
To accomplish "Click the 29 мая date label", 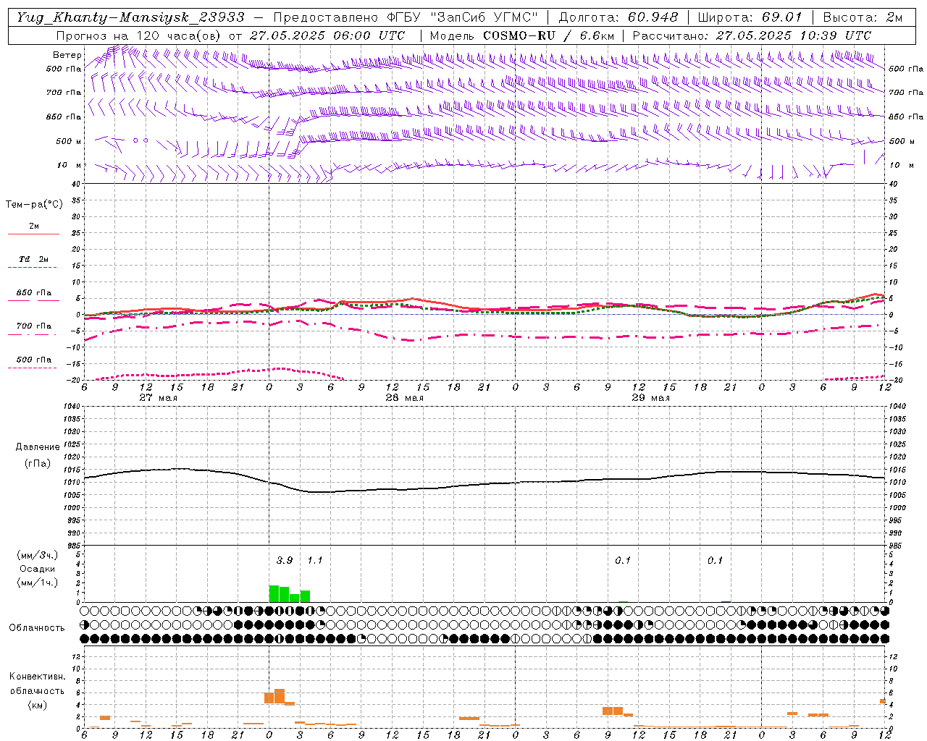I will (650, 398).
